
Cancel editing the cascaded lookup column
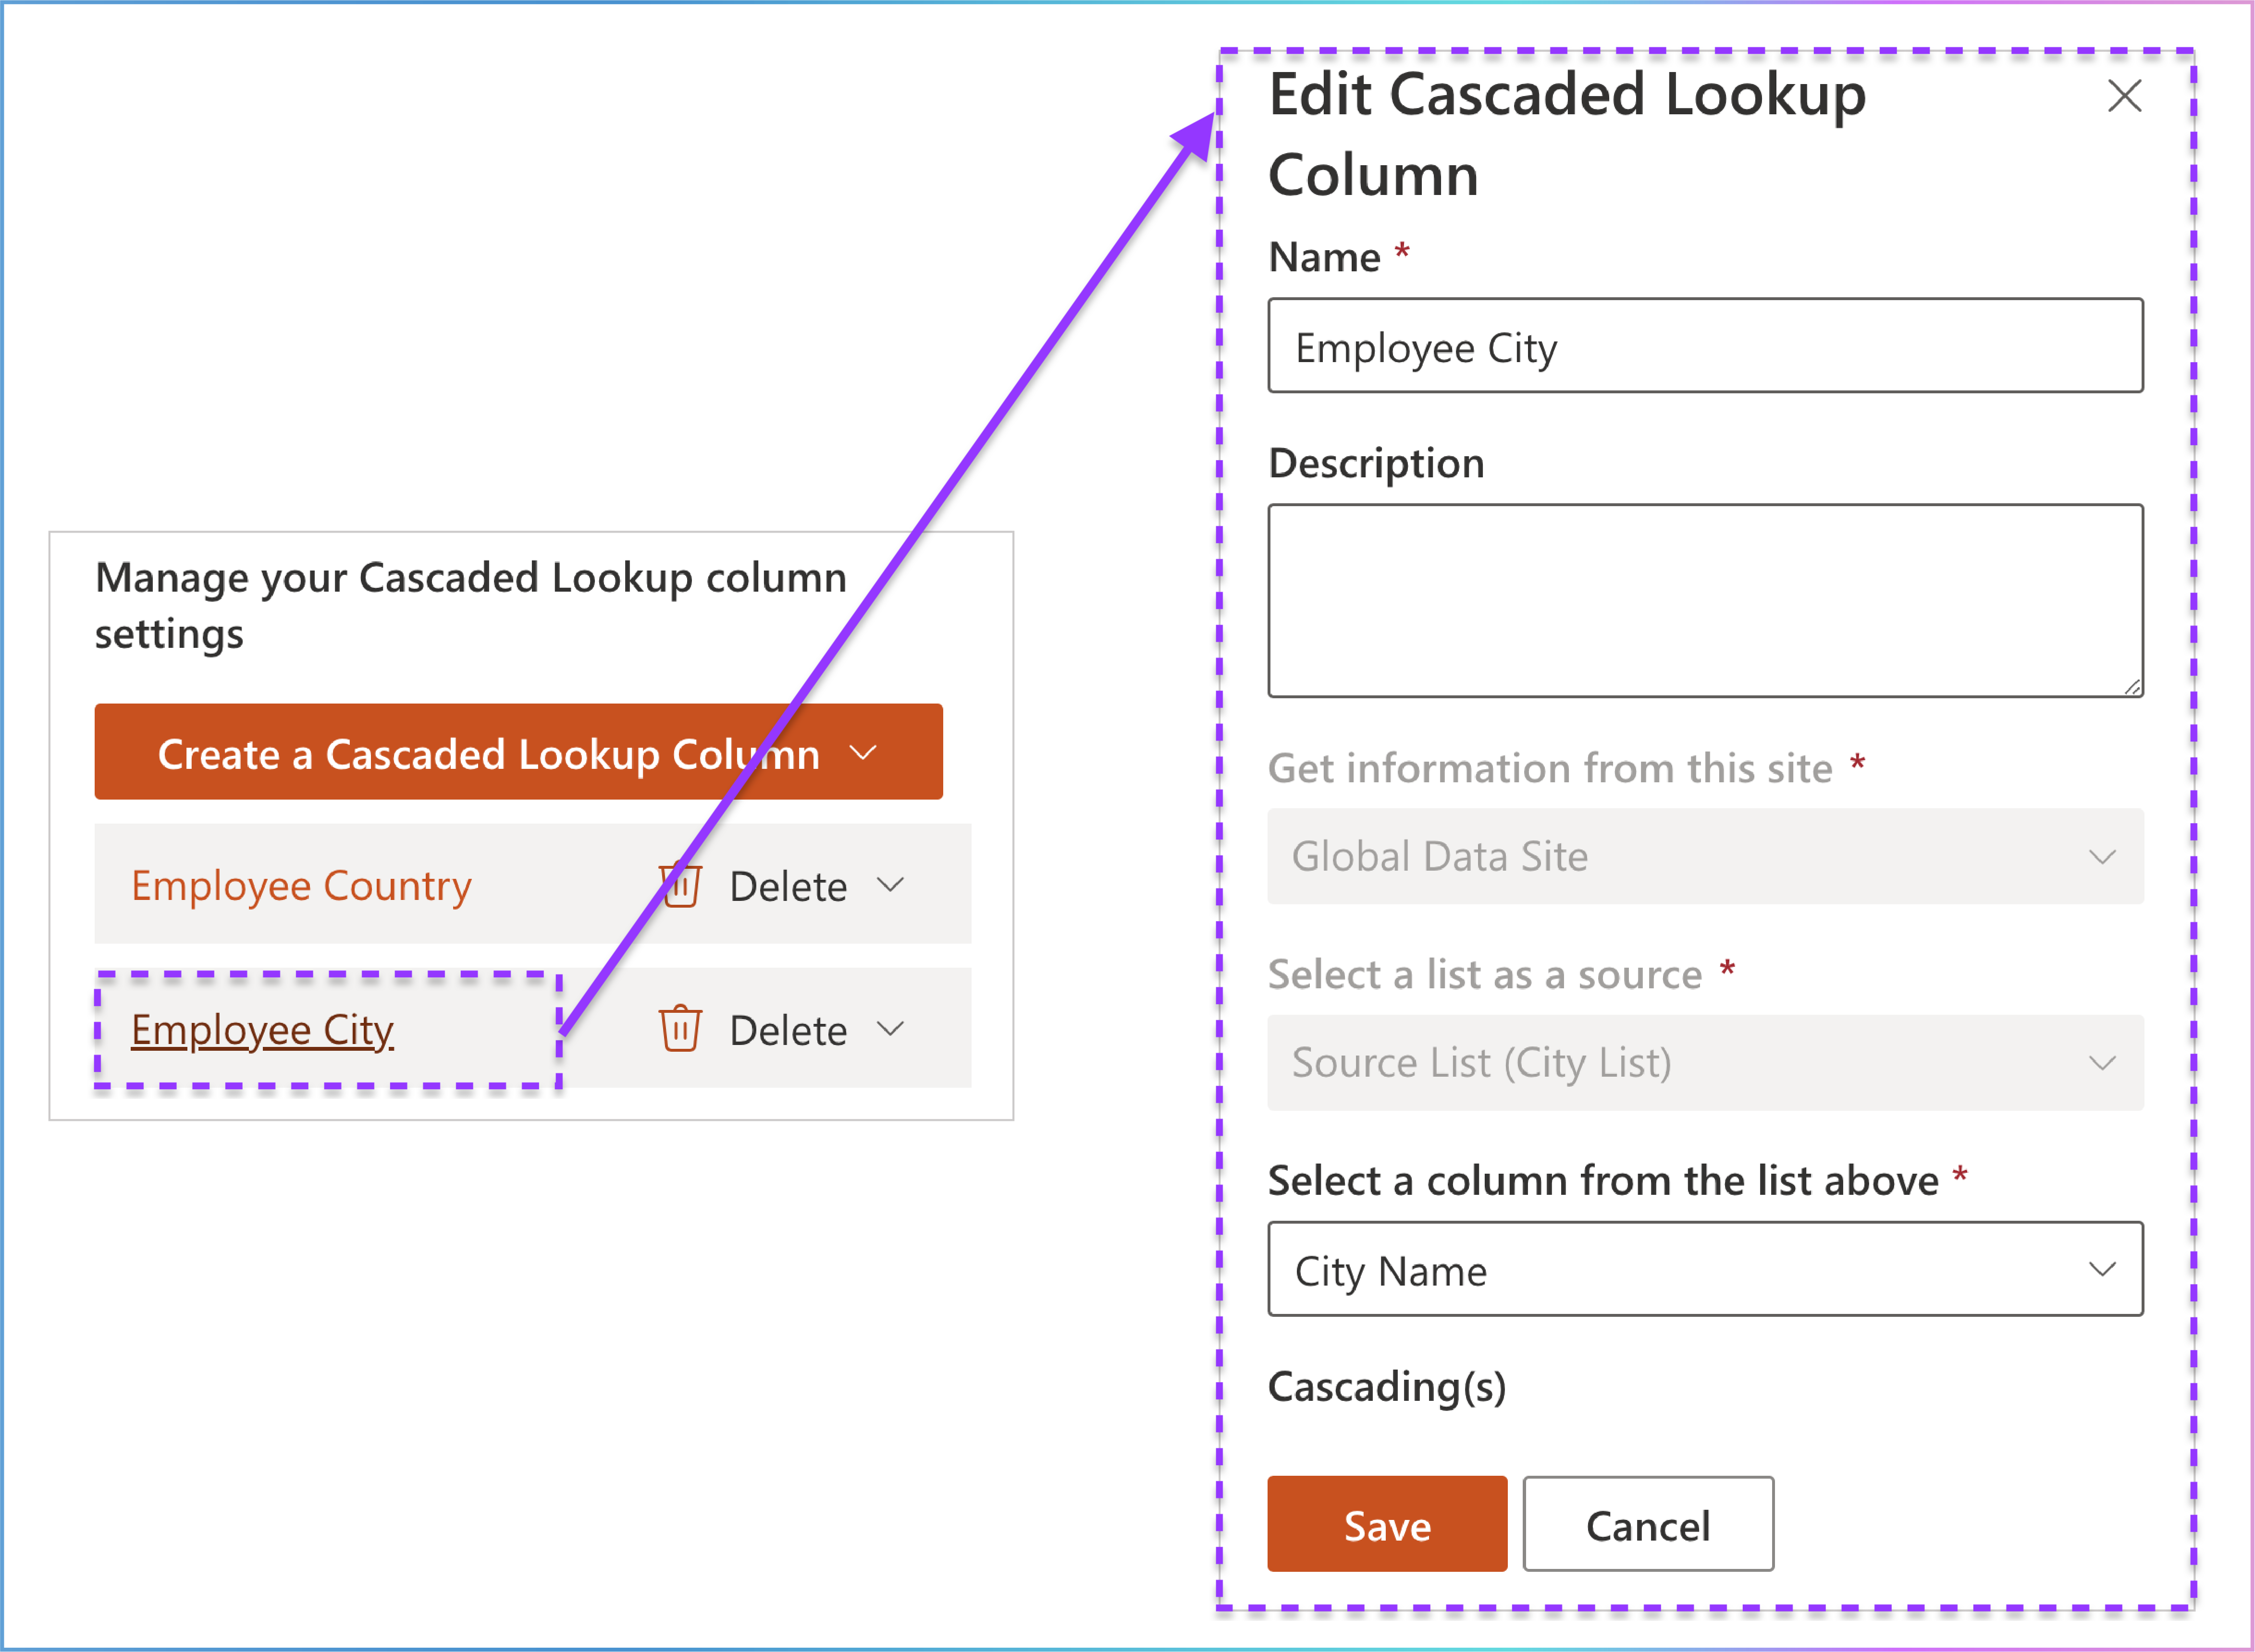[1648, 1524]
